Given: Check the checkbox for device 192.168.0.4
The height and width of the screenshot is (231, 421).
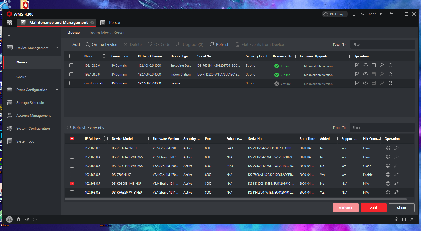Looking at the screenshot, I should point(72,157).
